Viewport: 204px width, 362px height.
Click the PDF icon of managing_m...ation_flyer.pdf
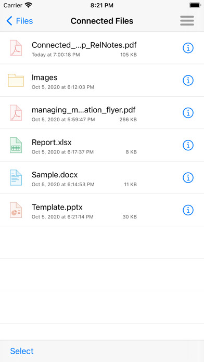16,113
